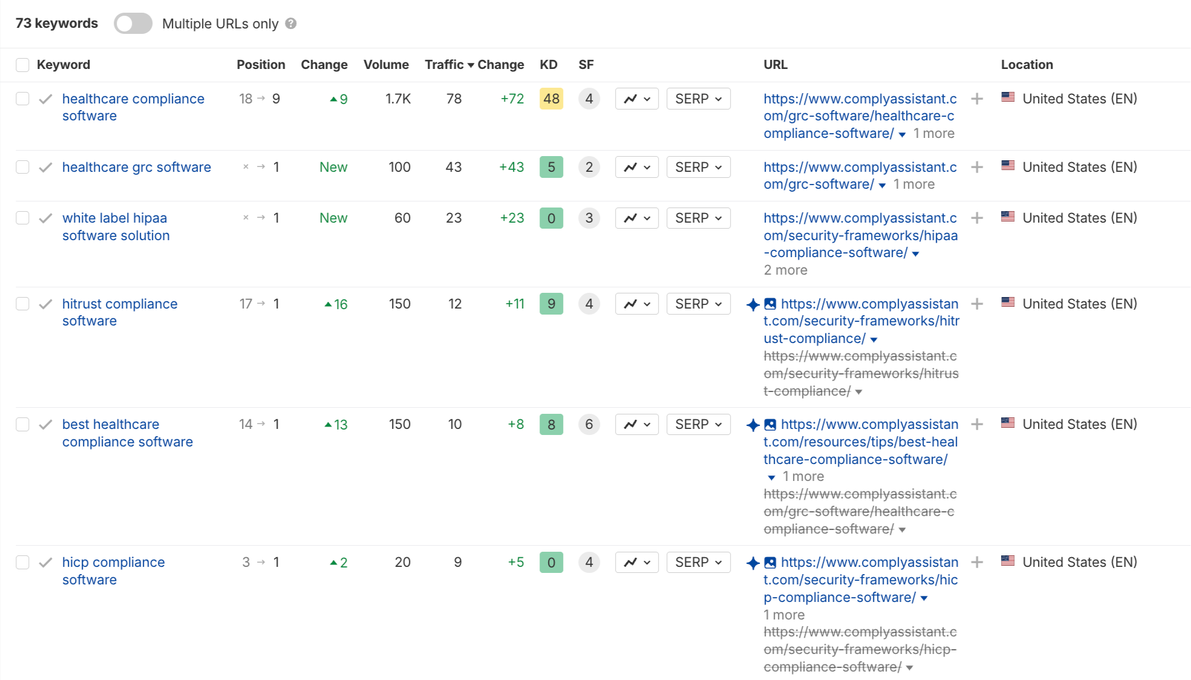Screen dimensions: 1191x680
Task: Click plus icon in hitrust compliance software row
Action: 977,304
